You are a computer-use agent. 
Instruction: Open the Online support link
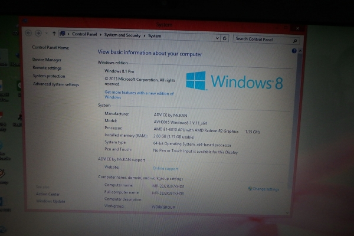tap(165, 168)
